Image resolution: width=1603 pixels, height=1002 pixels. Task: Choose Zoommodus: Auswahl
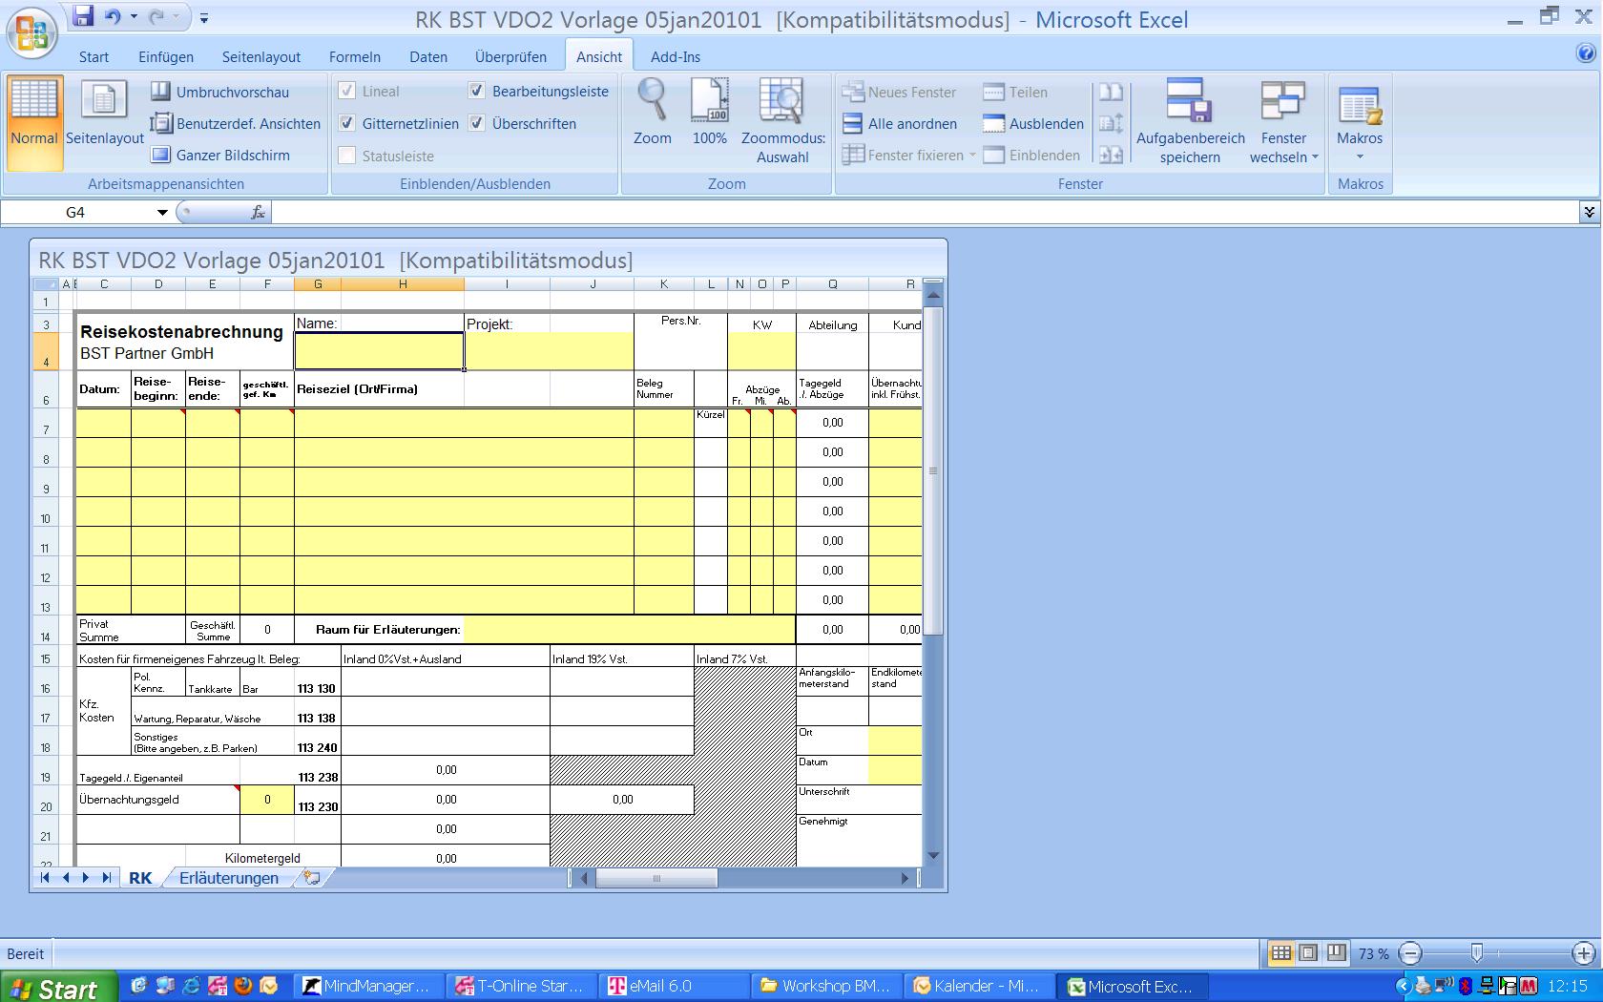click(783, 121)
